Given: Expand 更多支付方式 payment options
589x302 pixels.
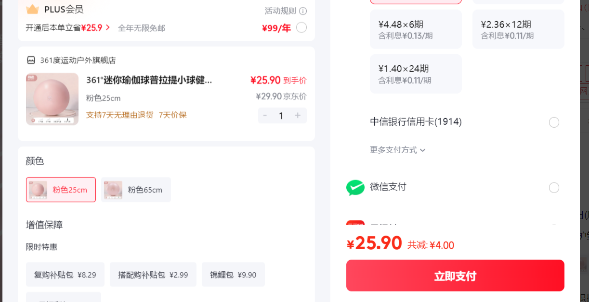Looking at the screenshot, I should click(x=398, y=150).
